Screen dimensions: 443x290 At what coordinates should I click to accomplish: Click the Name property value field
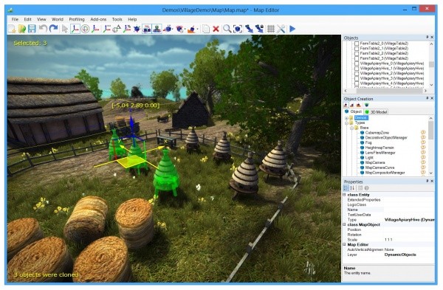(409, 210)
